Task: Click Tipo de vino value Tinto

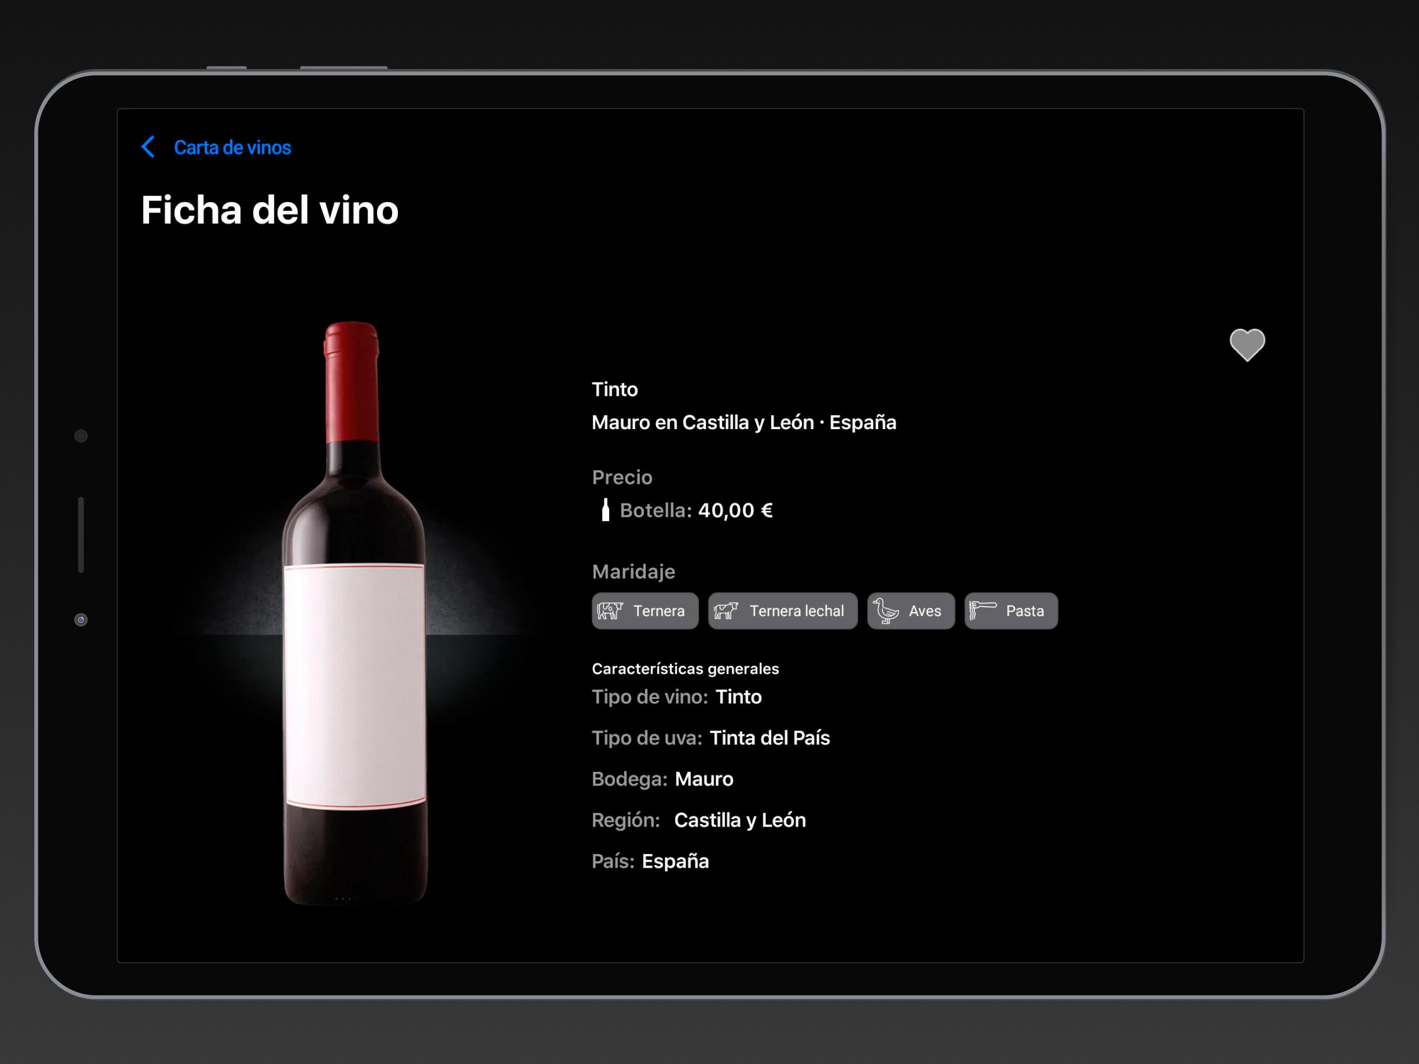Action: point(739,697)
